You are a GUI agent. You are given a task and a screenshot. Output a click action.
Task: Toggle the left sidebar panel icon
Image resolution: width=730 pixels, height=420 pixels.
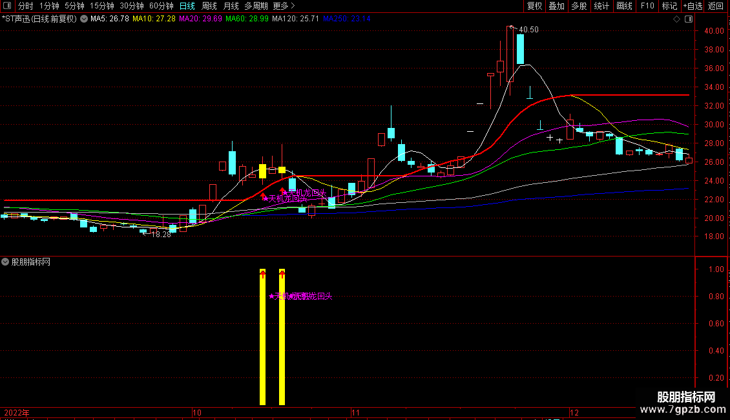tap(7, 6)
